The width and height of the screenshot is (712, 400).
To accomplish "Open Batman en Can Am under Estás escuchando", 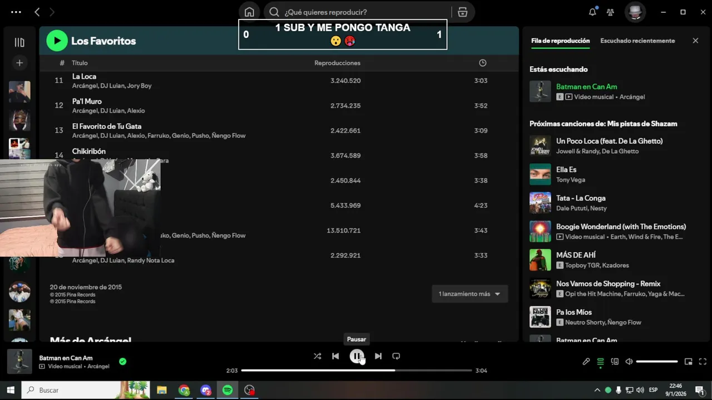I will pos(586,87).
